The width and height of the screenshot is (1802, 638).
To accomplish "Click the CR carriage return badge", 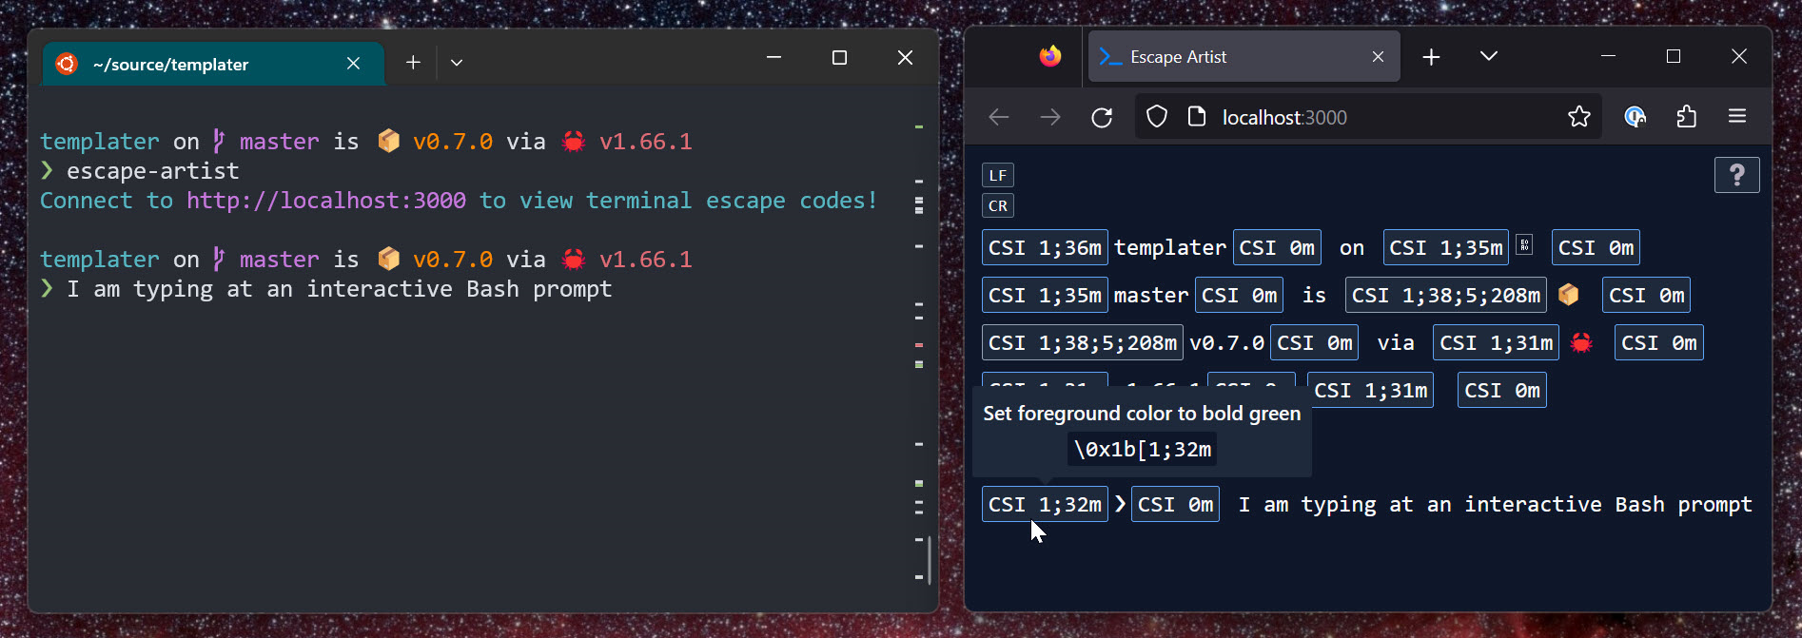I will pyautogui.click(x=997, y=205).
